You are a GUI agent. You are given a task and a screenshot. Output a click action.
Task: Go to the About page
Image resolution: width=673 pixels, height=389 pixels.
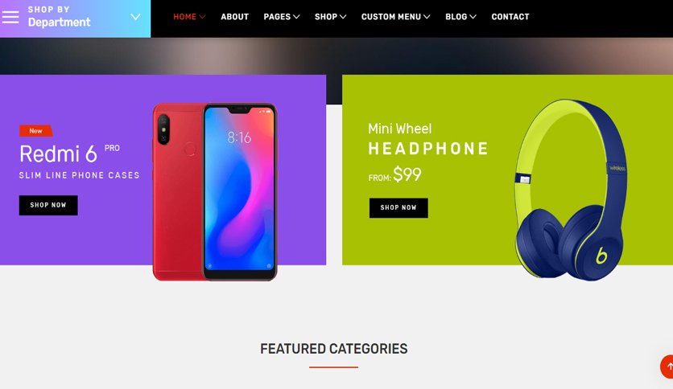click(x=235, y=17)
